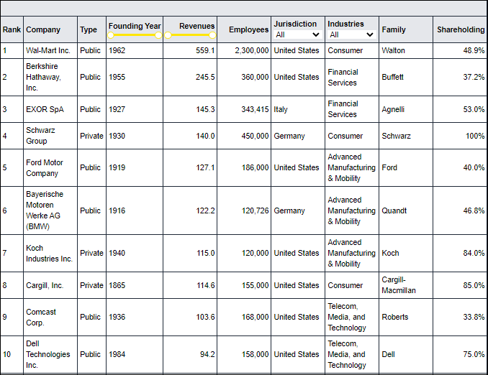Image resolution: width=488 pixels, height=375 pixels.
Task: Click the Koch Industries Inc. company name
Action: point(49,253)
